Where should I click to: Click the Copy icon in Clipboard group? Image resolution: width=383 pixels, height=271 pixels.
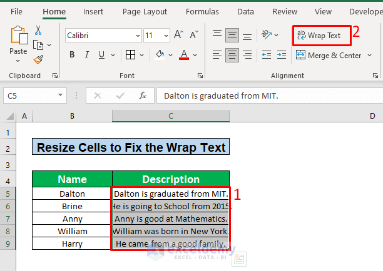click(38, 45)
